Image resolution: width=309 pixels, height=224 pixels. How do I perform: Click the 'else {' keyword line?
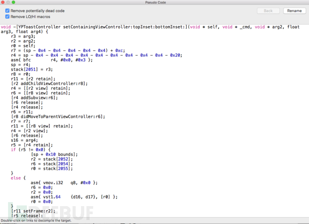pyautogui.click(x=18, y=178)
